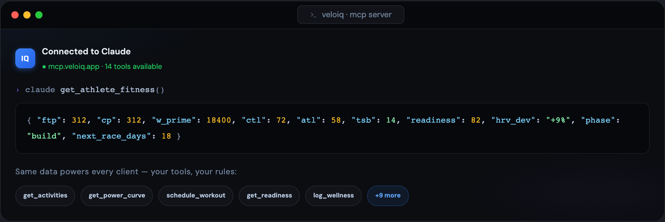Click the "hrv_dev" key in JSON

coord(513,120)
